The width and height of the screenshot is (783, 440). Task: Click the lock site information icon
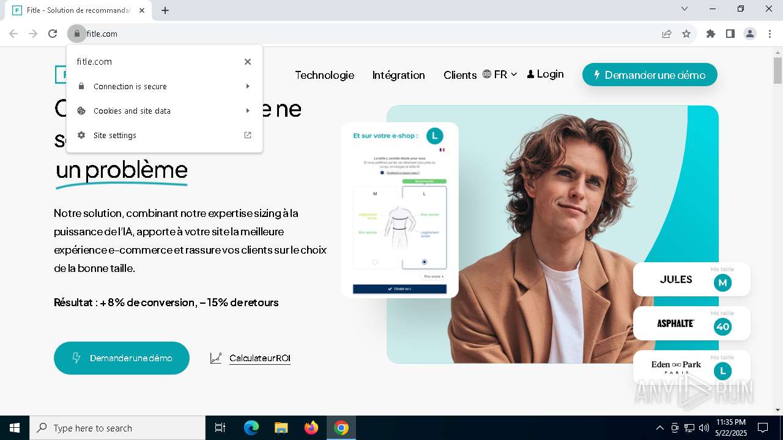[76, 34]
